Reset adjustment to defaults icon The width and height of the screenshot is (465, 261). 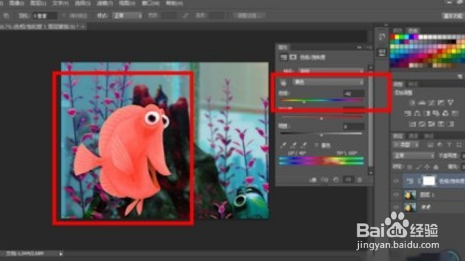point(336,179)
